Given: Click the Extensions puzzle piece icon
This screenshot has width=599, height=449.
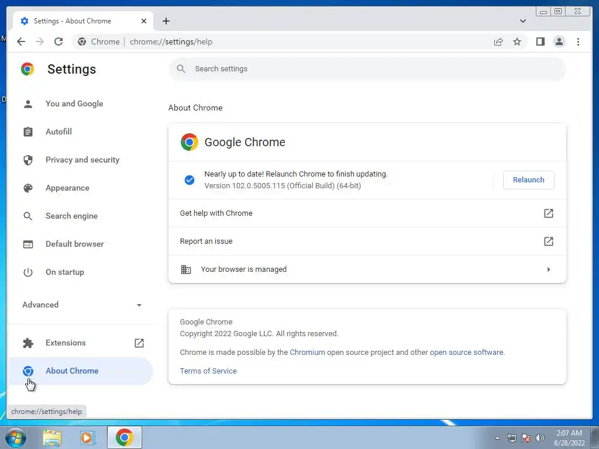Looking at the screenshot, I should [28, 343].
